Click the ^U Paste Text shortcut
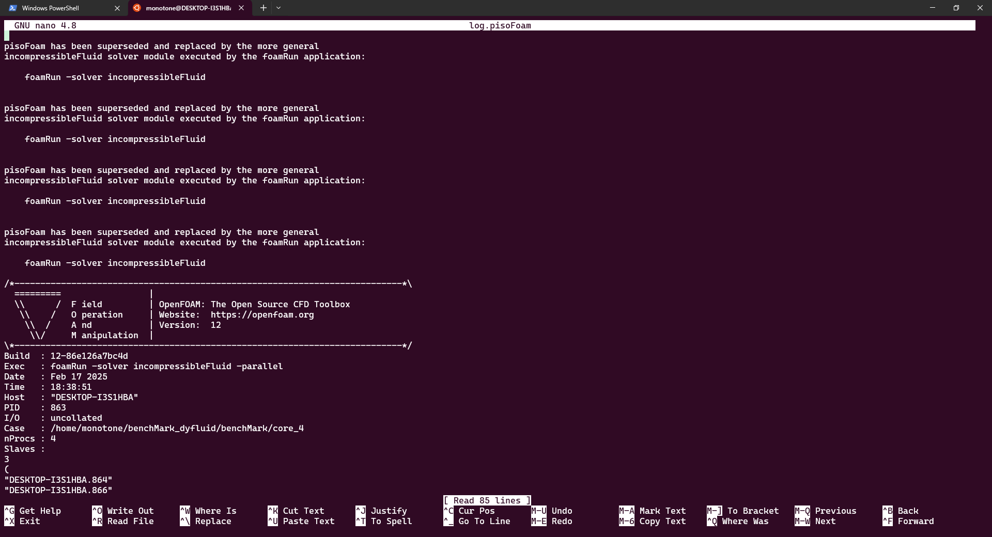Screen dimensions: 992x537 click(x=301, y=521)
